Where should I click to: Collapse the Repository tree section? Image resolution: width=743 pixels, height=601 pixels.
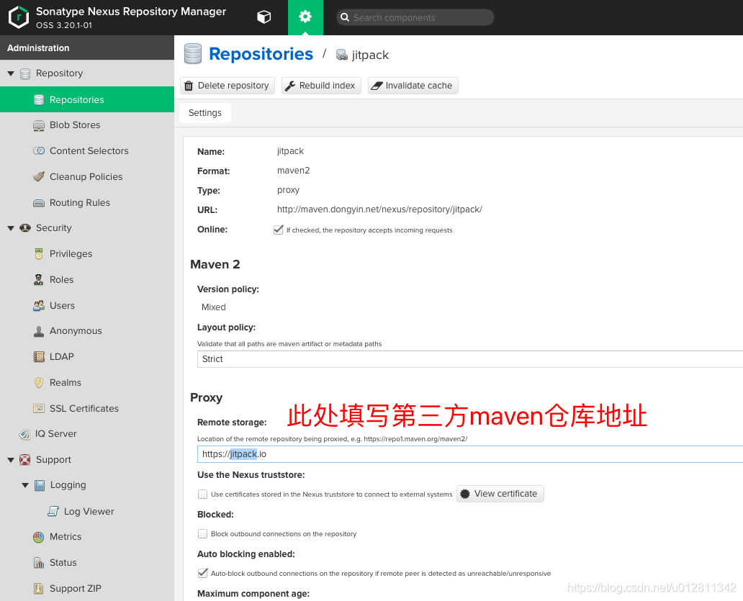(11, 73)
